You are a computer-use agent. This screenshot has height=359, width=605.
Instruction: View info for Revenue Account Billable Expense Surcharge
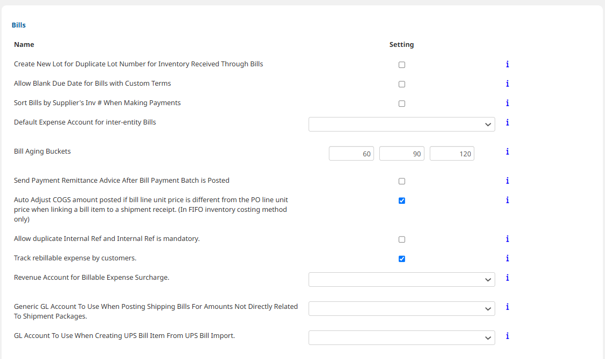(x=507, y=278)
